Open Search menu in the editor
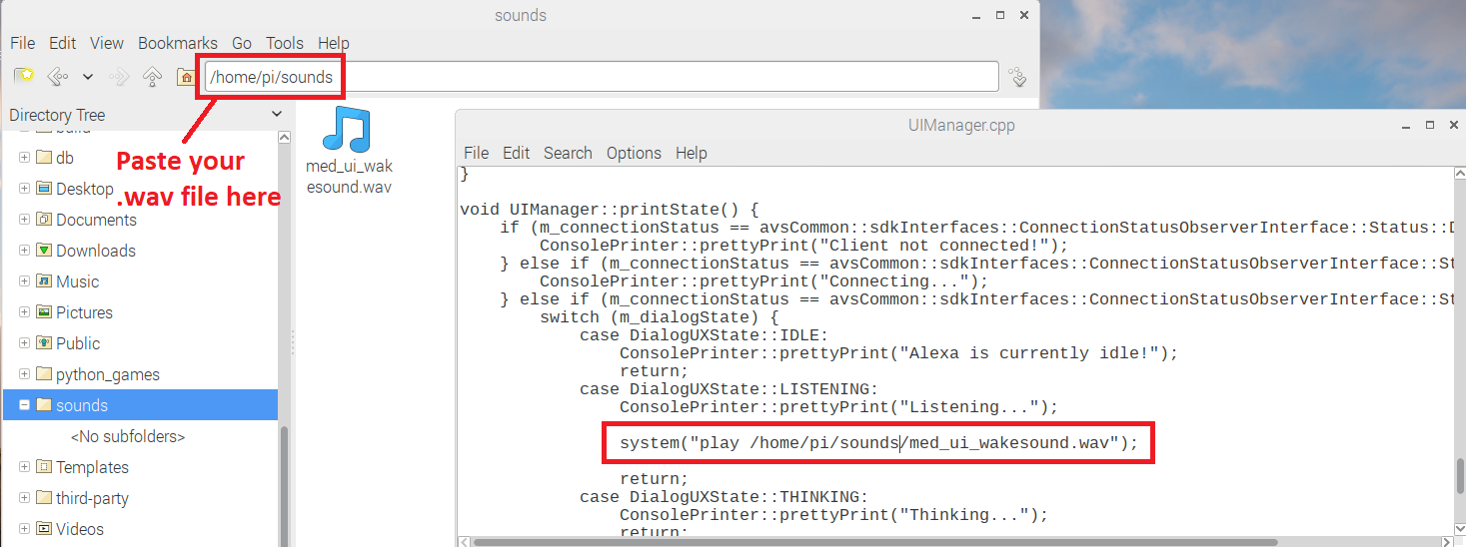This screenshot has width=1466, height=547. [568, 153]
